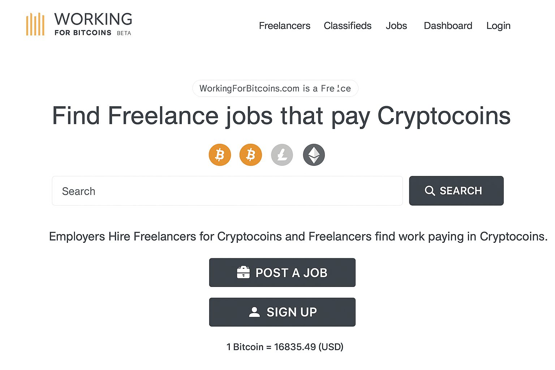Viewport: 555px width, 370px height.
Task: Click the WorkingForBitcoins.com announcement pill
Action: (x=275, y=89)
